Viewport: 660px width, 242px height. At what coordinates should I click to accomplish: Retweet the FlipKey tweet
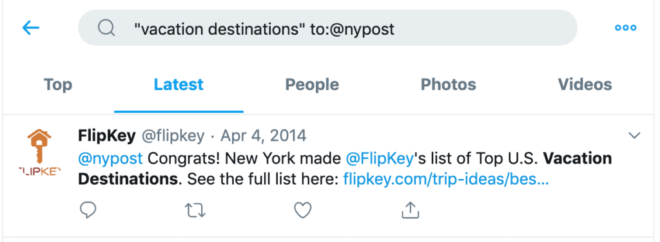[x=195, y=210]
